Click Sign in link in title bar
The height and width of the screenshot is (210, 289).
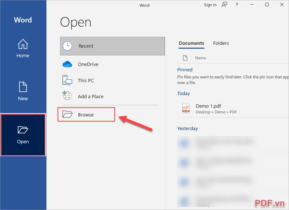point(210,5)
